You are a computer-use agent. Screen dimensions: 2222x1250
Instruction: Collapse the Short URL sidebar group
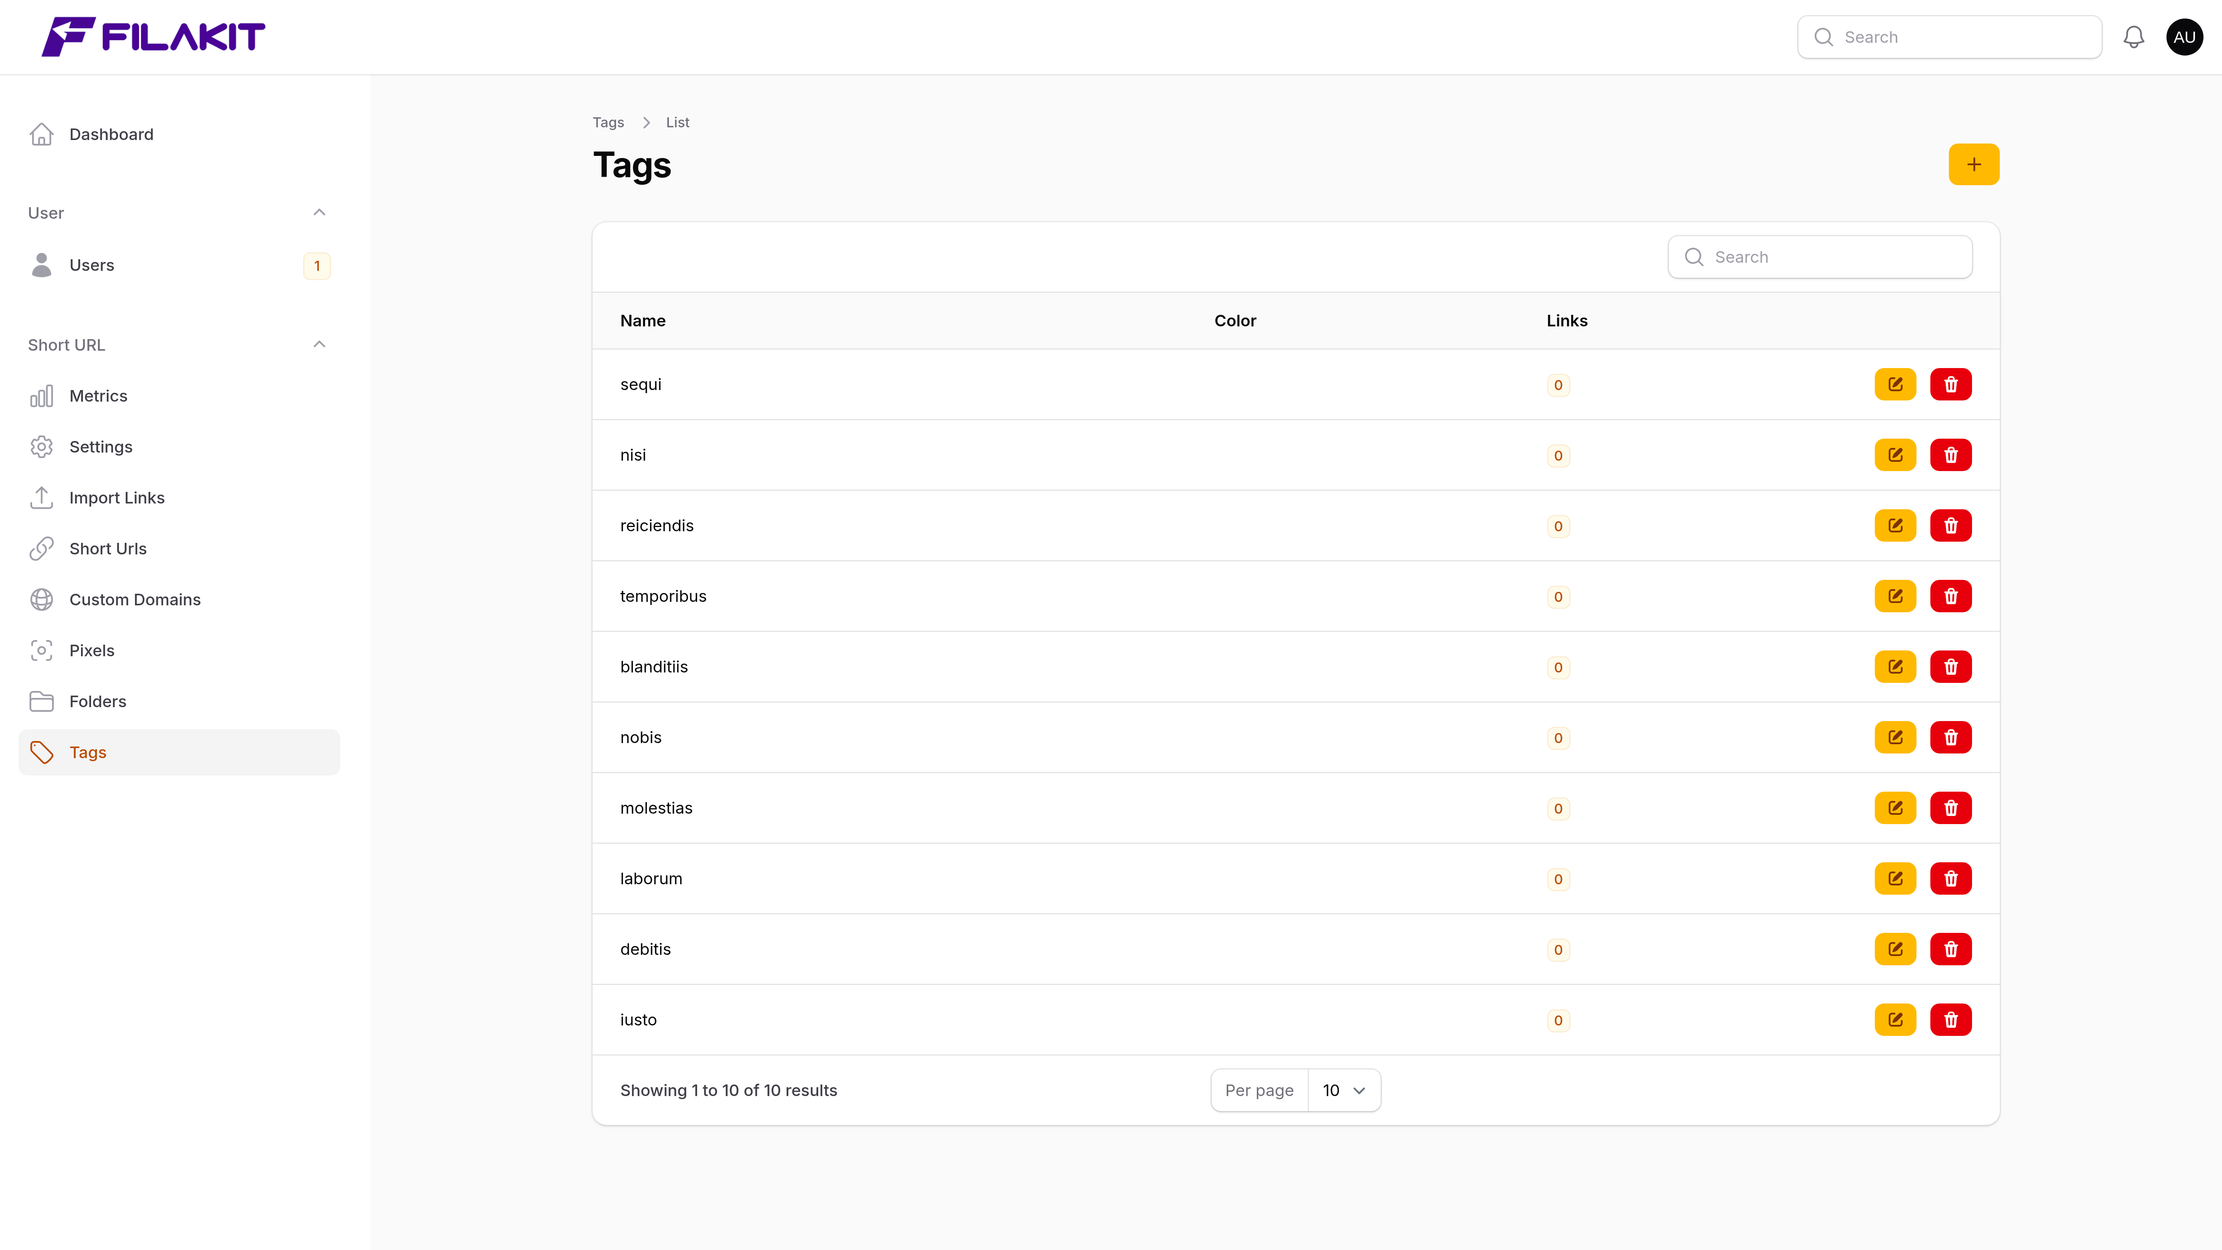pos(319,345)
